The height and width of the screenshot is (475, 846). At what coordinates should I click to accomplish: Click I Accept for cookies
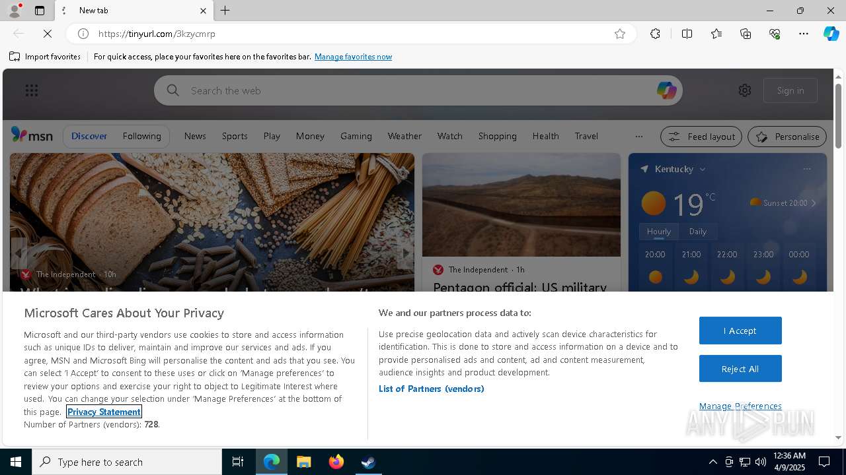pos(740,331)
